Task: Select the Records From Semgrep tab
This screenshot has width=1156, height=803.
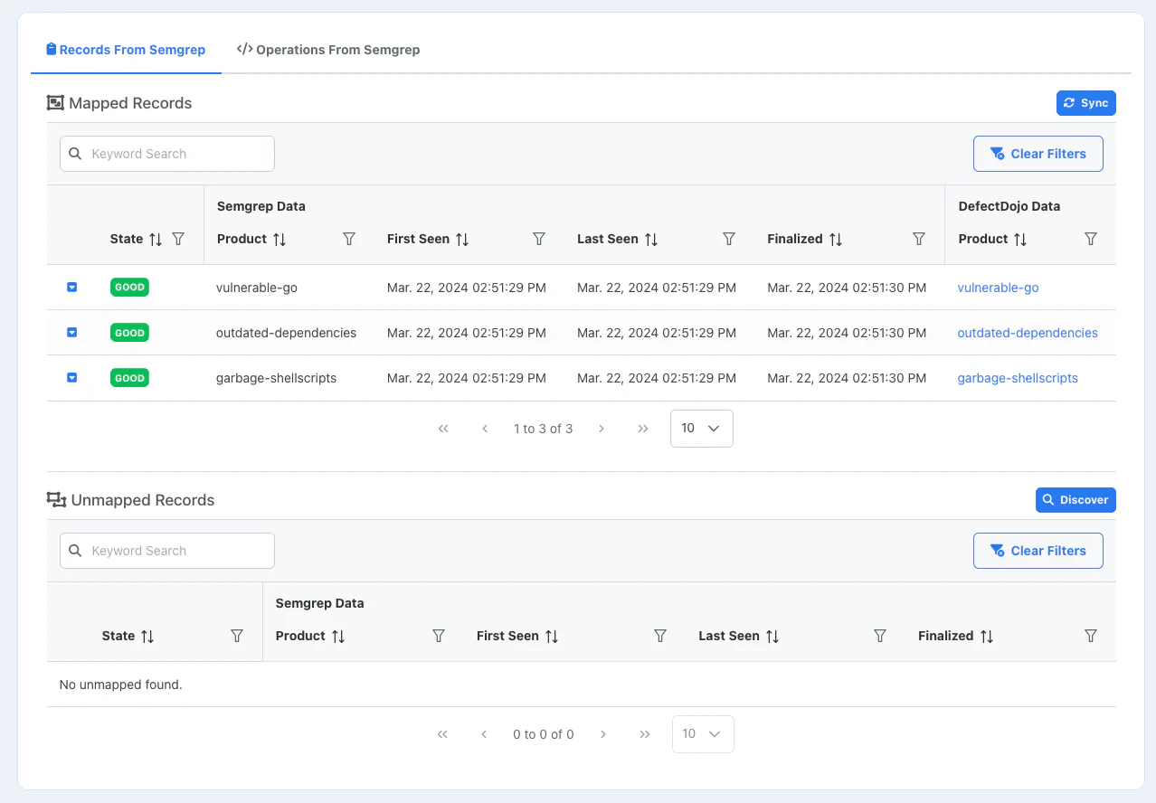Action: coord(126,50)
